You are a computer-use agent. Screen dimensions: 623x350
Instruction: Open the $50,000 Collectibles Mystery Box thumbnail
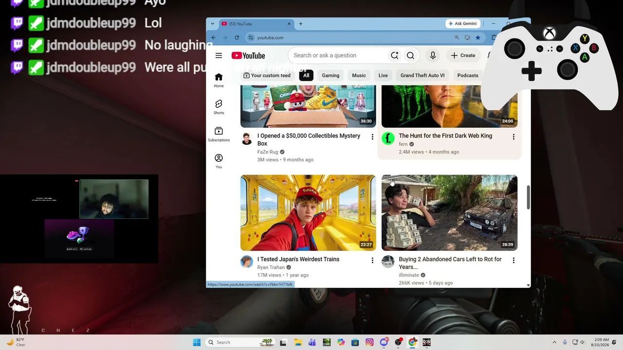point(308,106)
